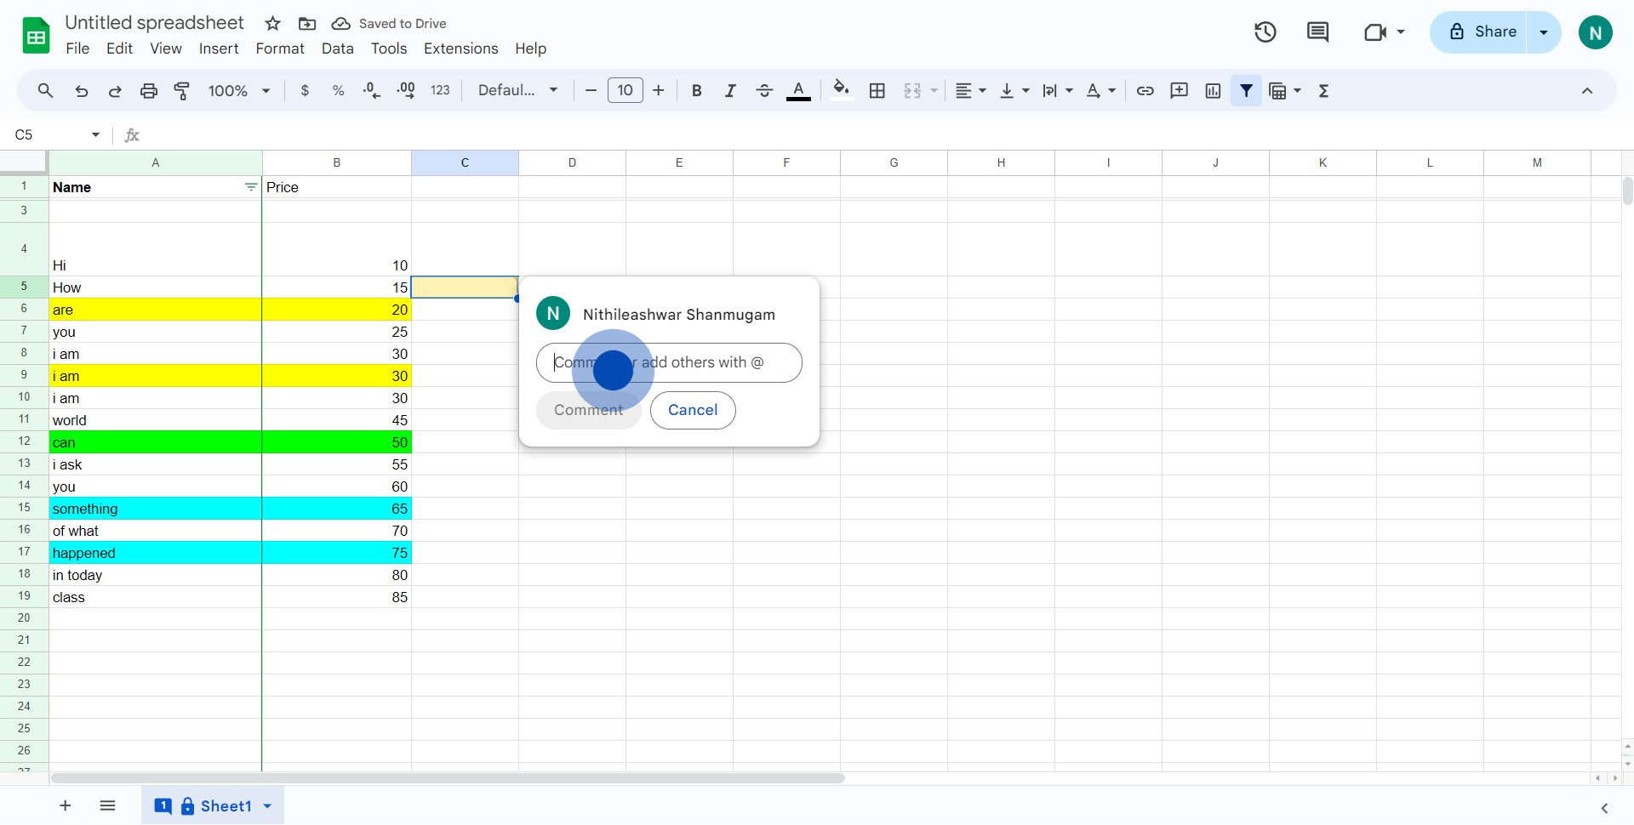The width and height of the screenshot is (1634, 825).
Task: Click the Functions sigma icon
Action: 1323,91
